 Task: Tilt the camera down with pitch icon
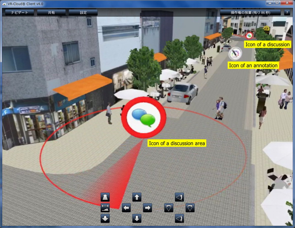coord(179,219)
